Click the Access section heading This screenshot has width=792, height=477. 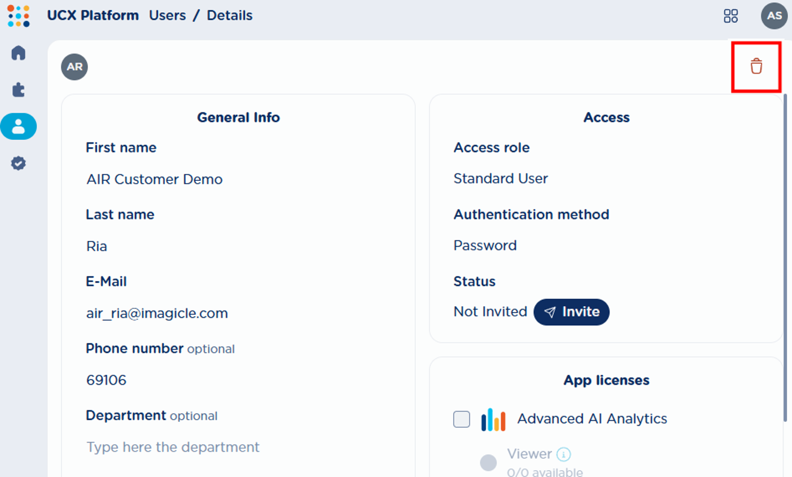[606, 117]
